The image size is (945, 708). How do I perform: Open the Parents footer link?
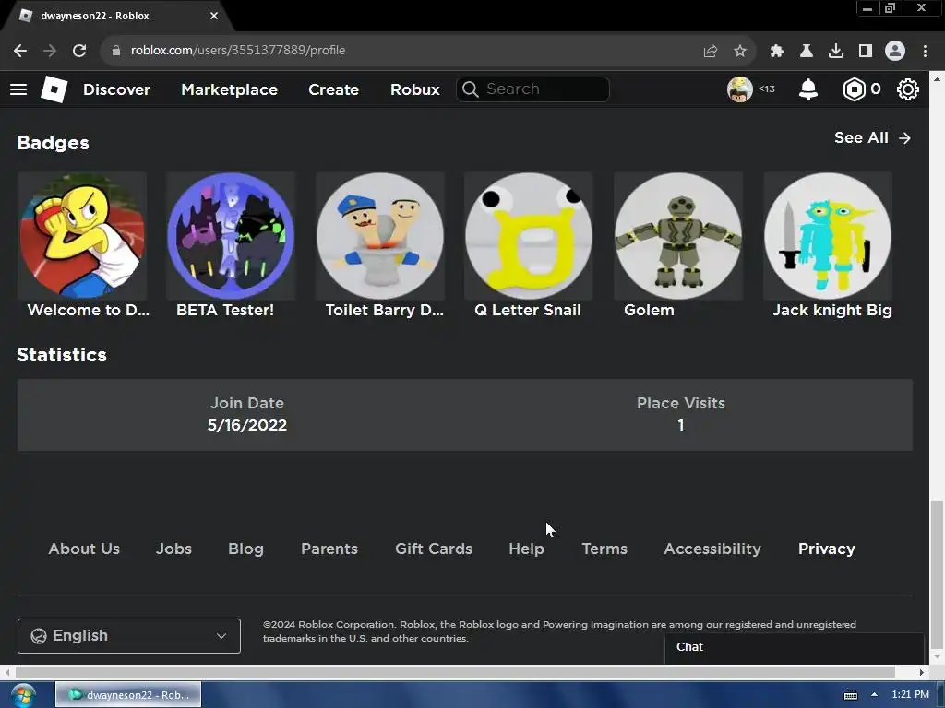coord(329,549)
